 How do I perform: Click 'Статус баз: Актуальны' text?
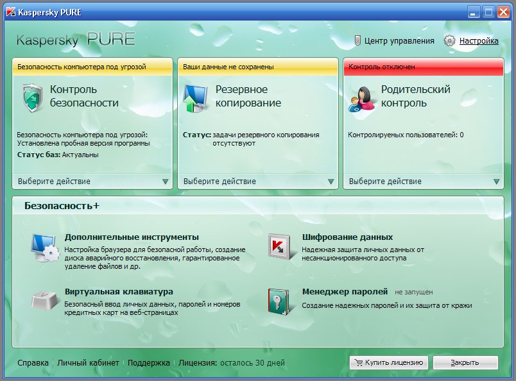58,155
